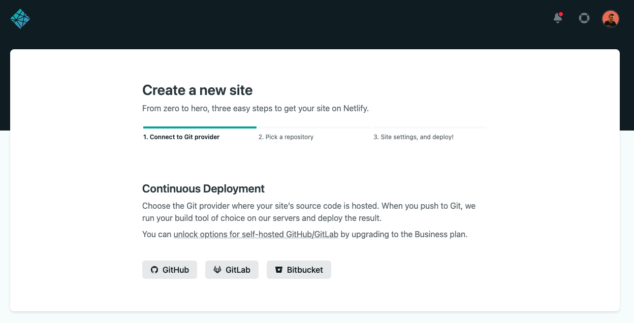The height and width of the screenshot is (323, 634).
Task: Open the support lifebuoy icon
Action: click(x=584, y=19)
